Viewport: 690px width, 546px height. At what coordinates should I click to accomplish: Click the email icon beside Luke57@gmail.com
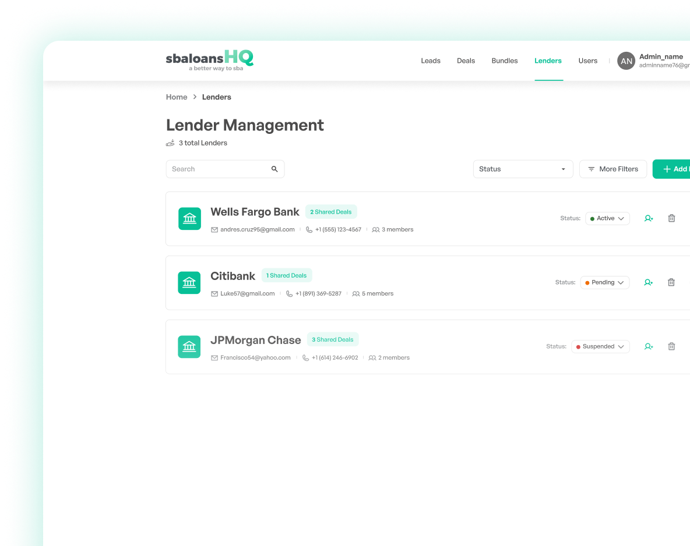[214, 293]
